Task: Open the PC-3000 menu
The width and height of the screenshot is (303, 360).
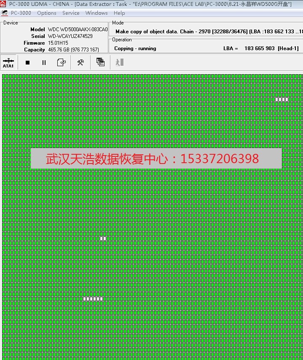Action: tap(21, 13)
